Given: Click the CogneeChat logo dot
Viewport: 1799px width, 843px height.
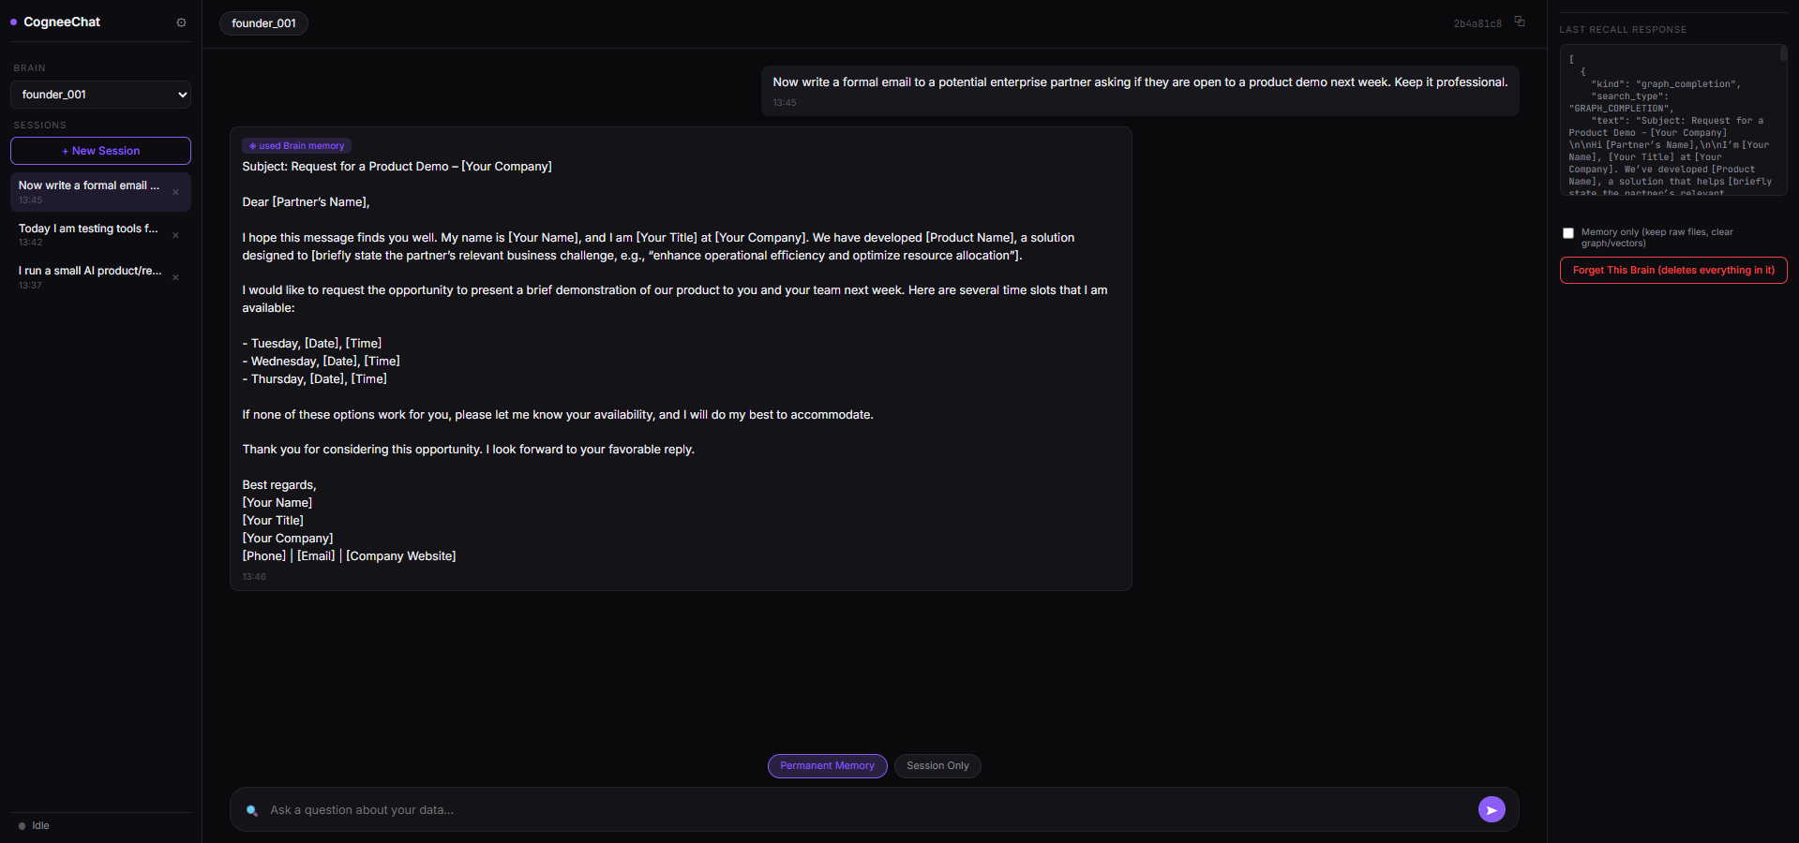Looking at the screenshot, I should click(x=14, y=22).
